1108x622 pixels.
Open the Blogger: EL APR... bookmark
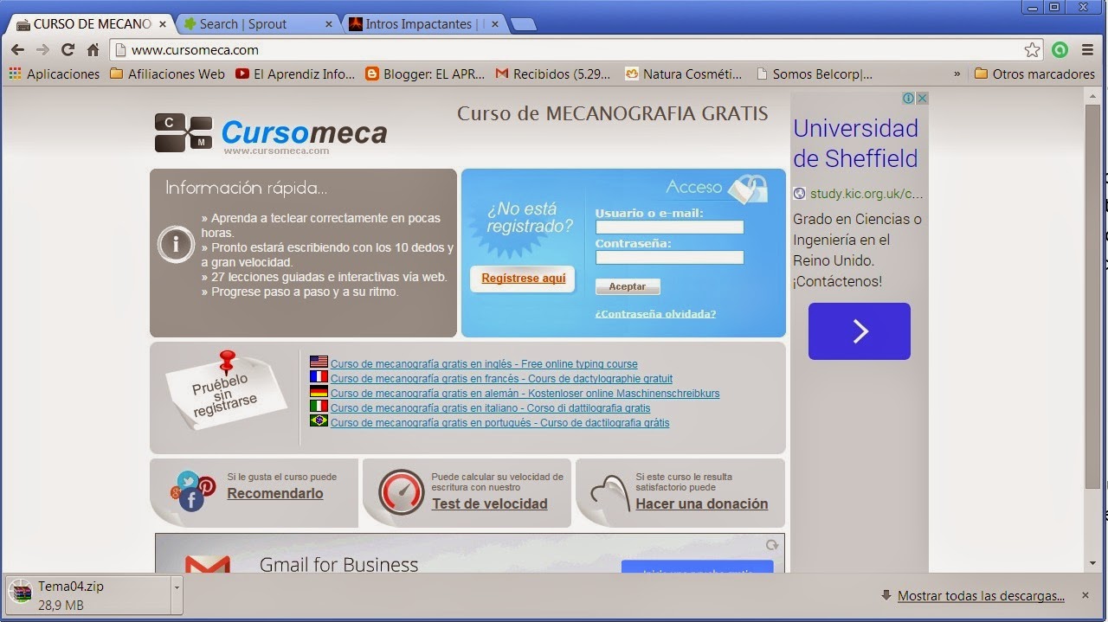[425, 74]
